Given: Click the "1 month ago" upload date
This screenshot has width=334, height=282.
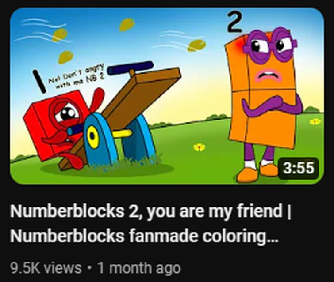Looking at the screenshot, I should (139, 268).
